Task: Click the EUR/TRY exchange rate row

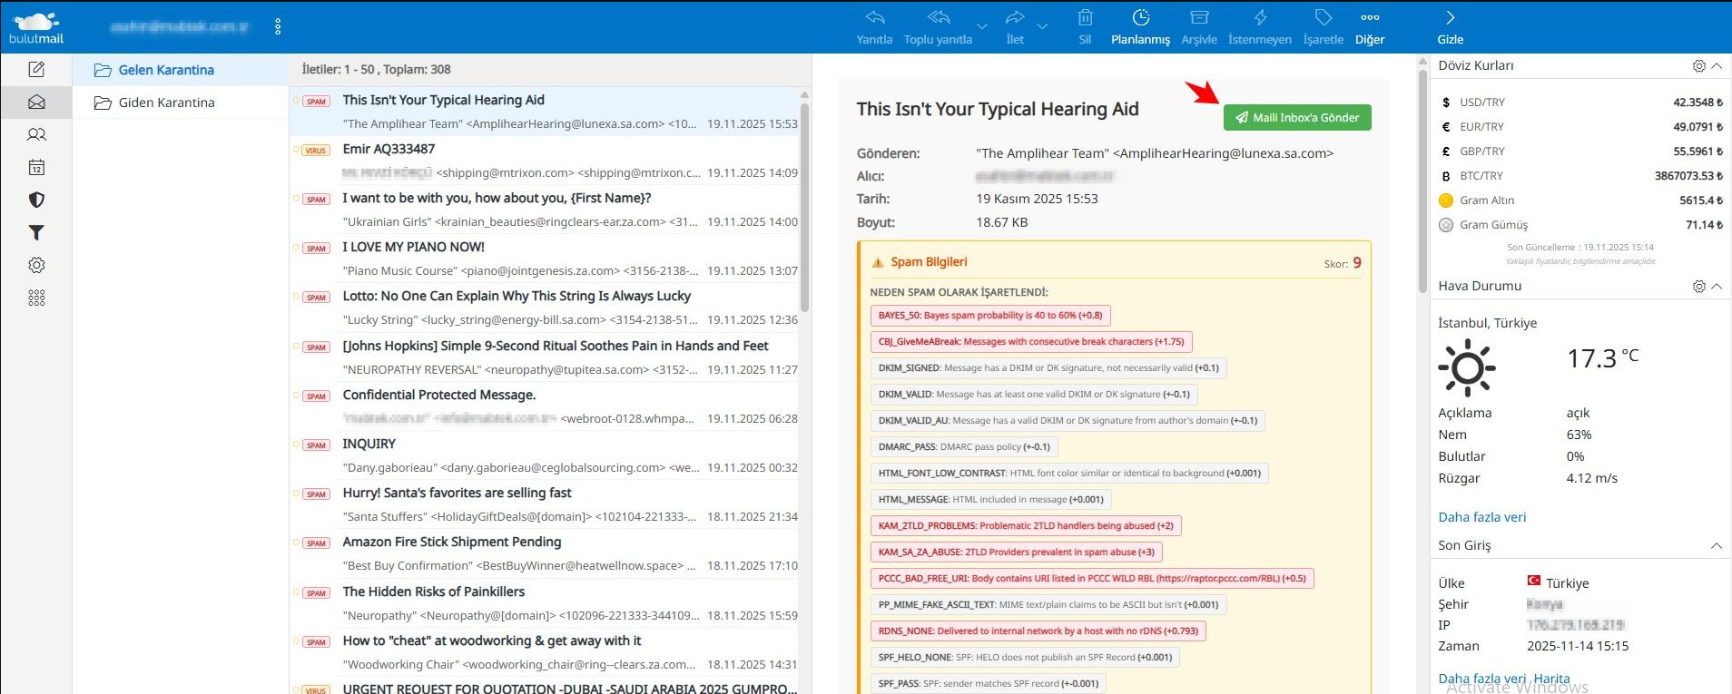Action: [1580, 127]
